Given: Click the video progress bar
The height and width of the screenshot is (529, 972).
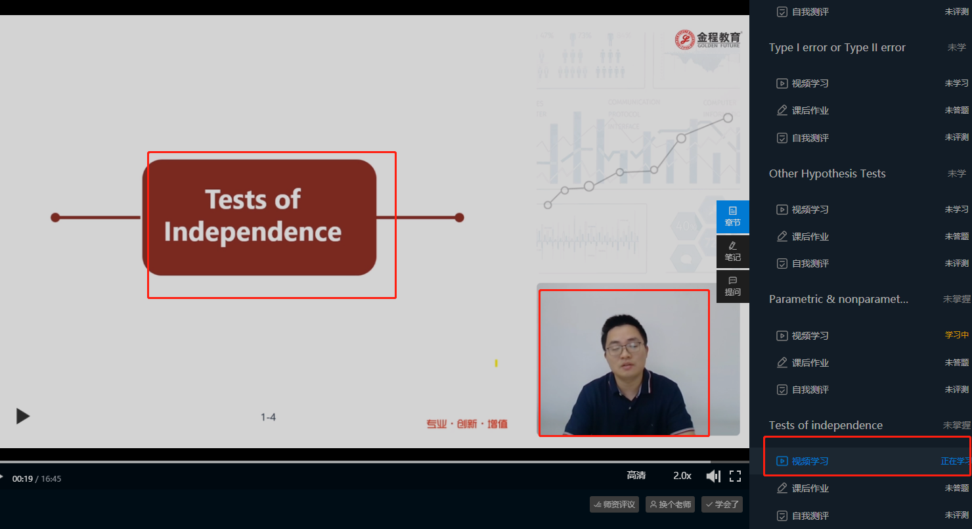Looking at the screenshot, I should coord(355,462).
